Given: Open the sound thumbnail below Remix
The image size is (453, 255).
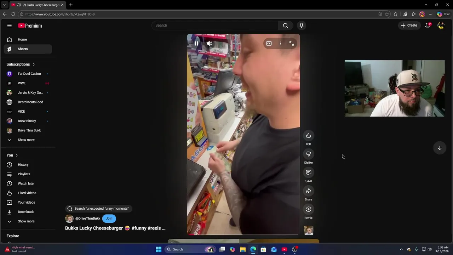Looking at the screenshot, I should click(x=309, y=231).
